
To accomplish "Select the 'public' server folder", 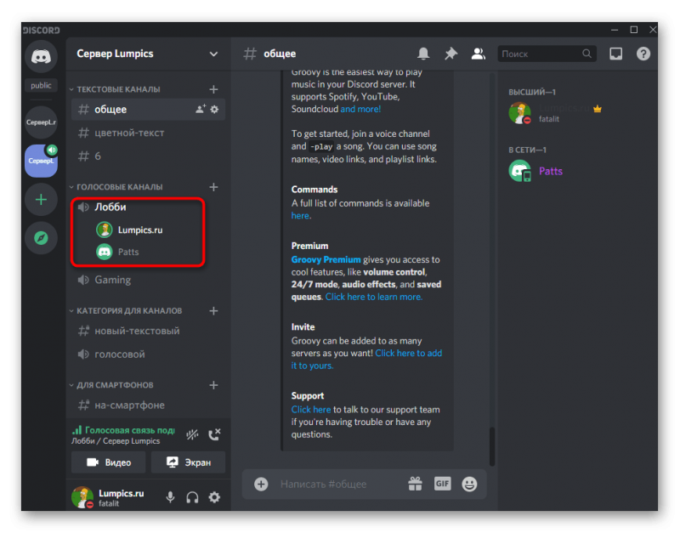I will (x=41, y=86).
